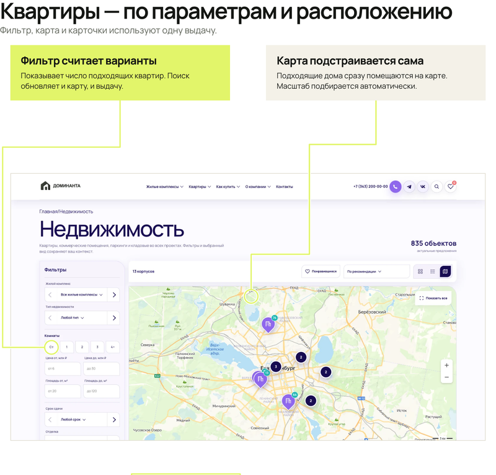Open the Telegram icon in header
Screen dimensions: 496x475
click(409, 187)
